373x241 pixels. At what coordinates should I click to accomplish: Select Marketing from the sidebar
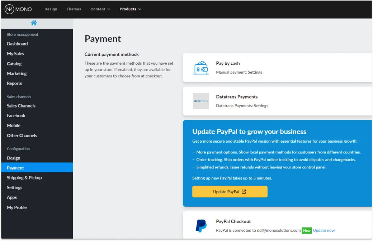click(x=16, y=73)
